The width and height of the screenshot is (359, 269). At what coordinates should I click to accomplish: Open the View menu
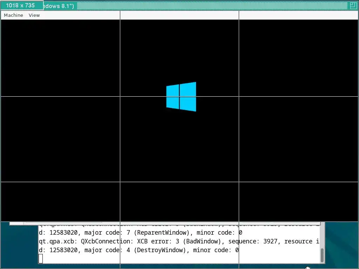(34, 15)
